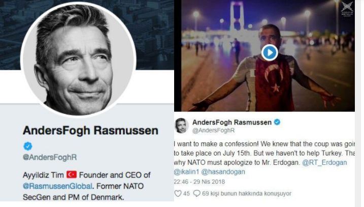Screen dimensions: 364x207
Task: Open the @ikalin1 mention
Action: coord(186,172)
